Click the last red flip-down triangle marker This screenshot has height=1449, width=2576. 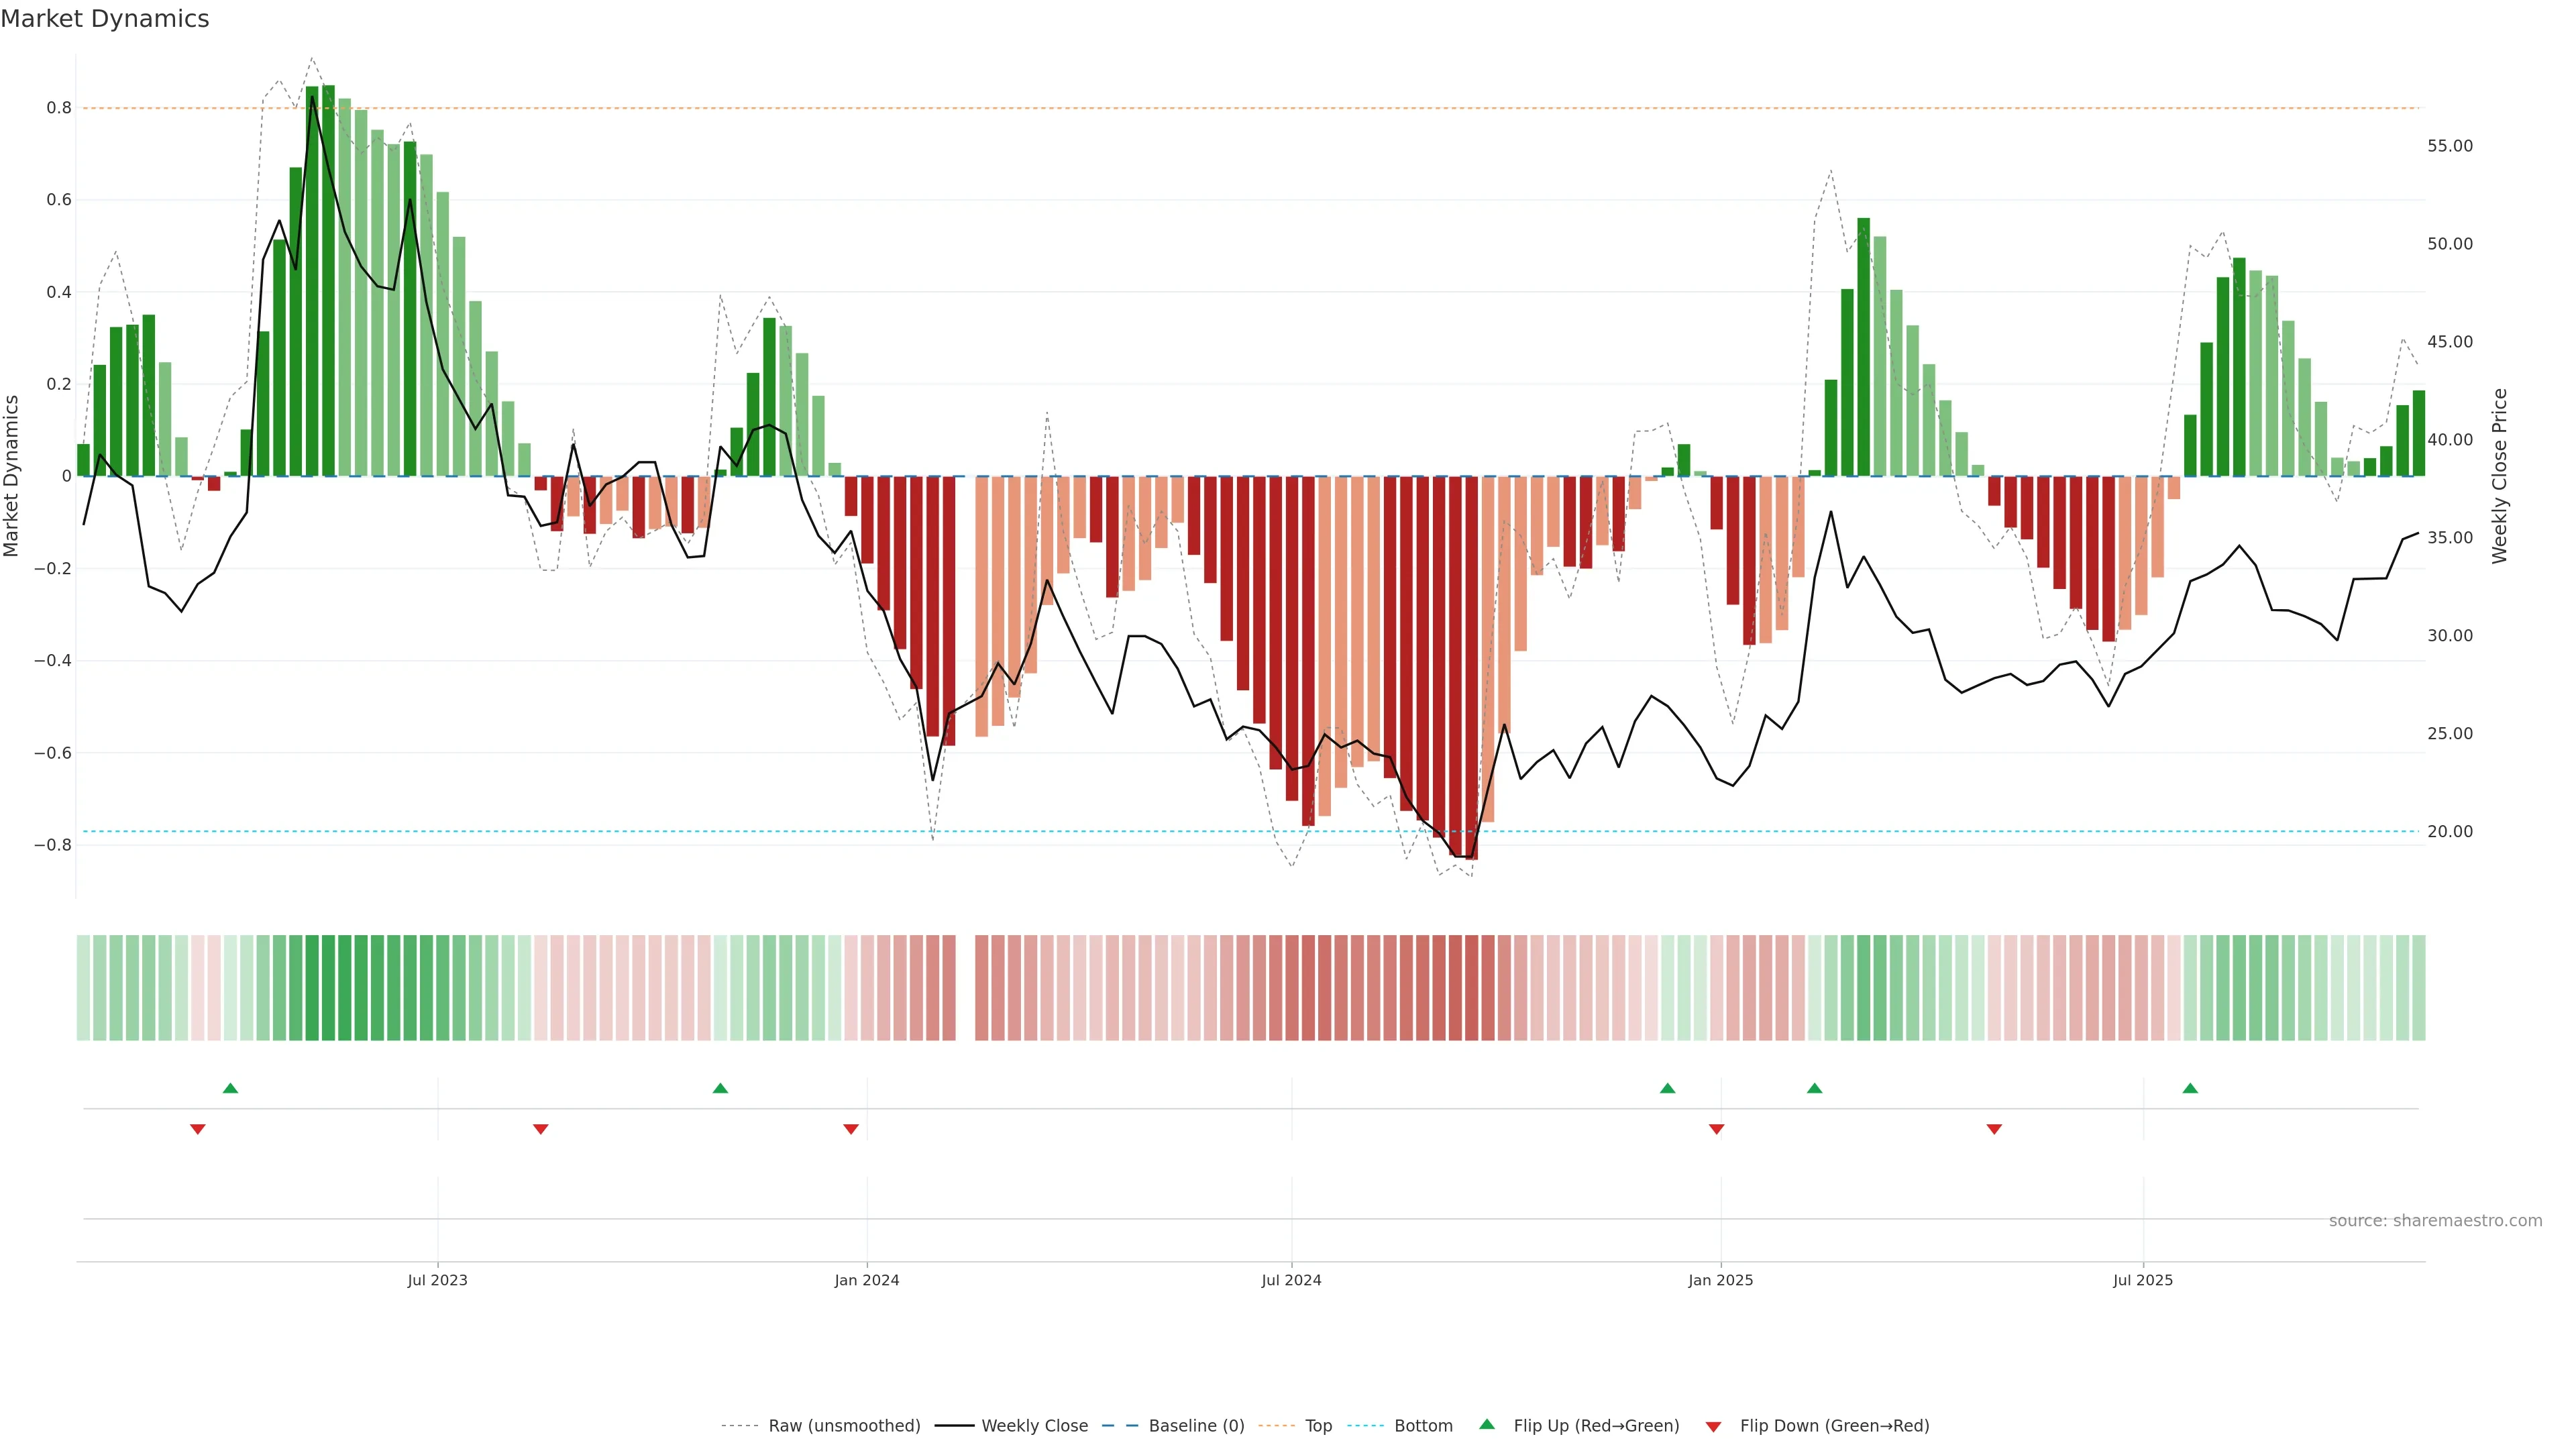pyautogui.click(x=1994, y=1129)
